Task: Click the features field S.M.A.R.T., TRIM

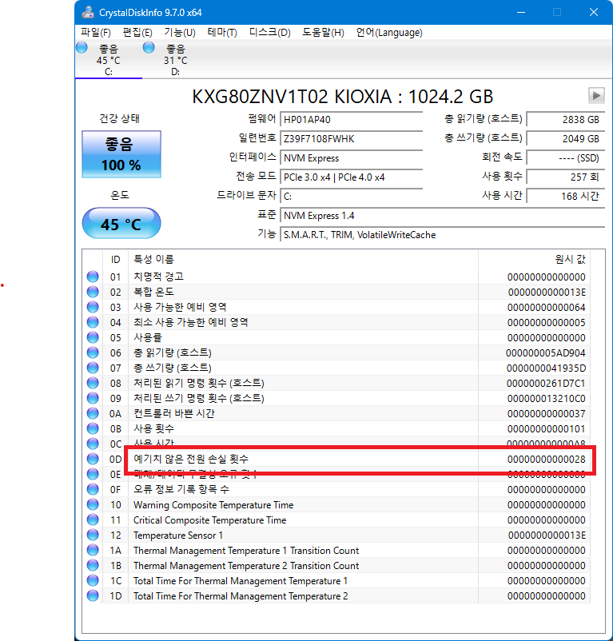Action: pos(443,235)
